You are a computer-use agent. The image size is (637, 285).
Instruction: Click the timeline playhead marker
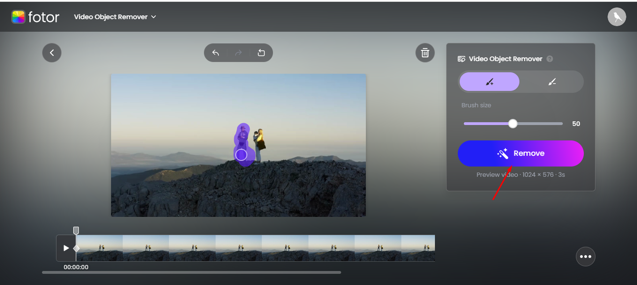click(76, 230)
